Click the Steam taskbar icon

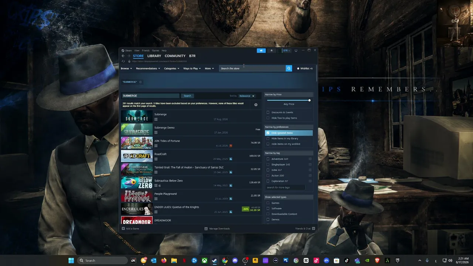(214, 260)
